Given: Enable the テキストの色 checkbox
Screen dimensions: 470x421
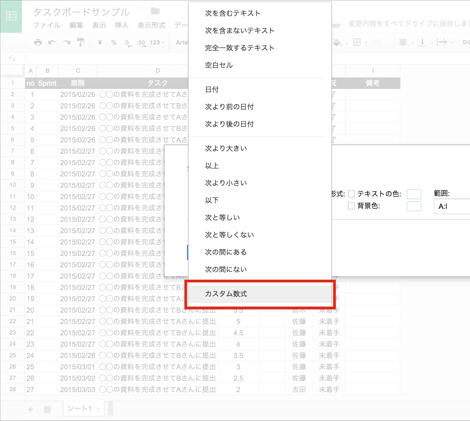Looking at the screenshot, I should [x=351, y=194].
